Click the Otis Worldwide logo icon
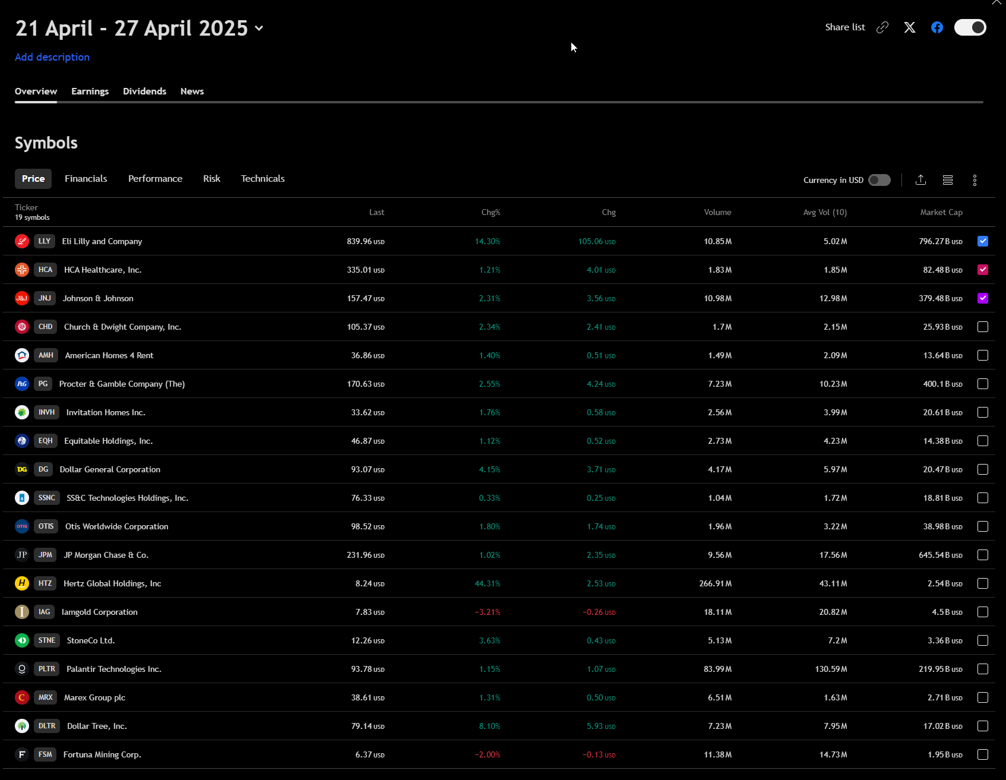This screenshot has height=780, width=1006. pos(22,526)
